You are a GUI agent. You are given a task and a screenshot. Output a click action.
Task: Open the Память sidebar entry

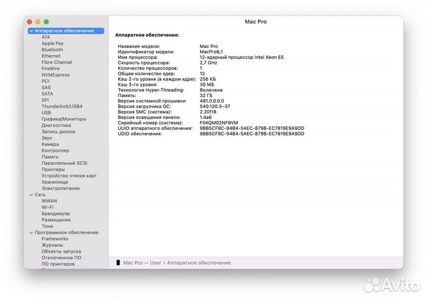click(x=50, y=157)
